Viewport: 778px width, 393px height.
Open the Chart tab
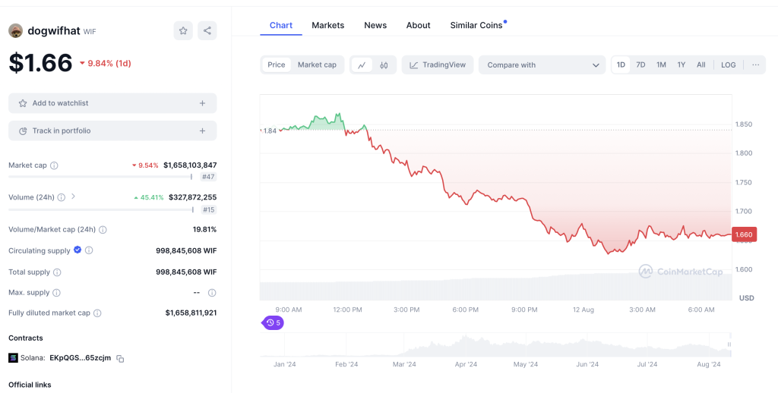point(281,25)
